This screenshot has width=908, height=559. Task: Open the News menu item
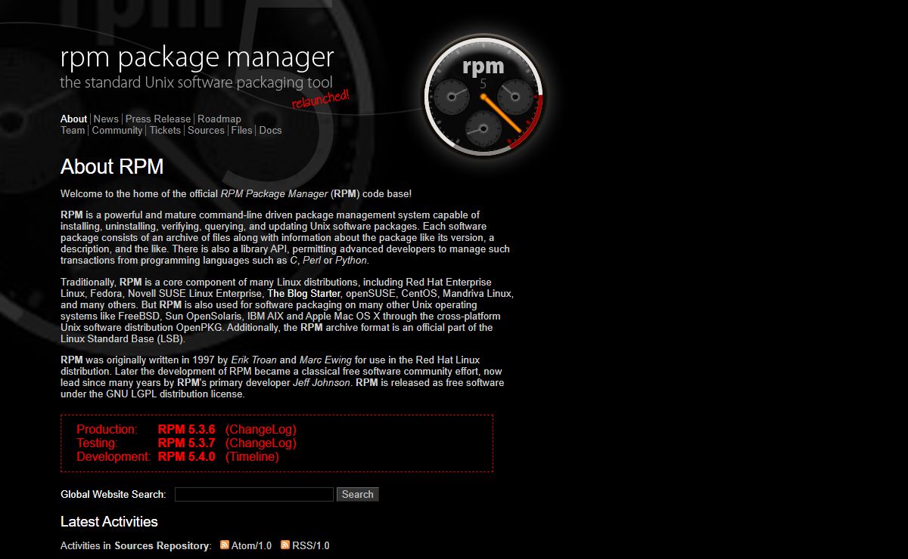106,119
